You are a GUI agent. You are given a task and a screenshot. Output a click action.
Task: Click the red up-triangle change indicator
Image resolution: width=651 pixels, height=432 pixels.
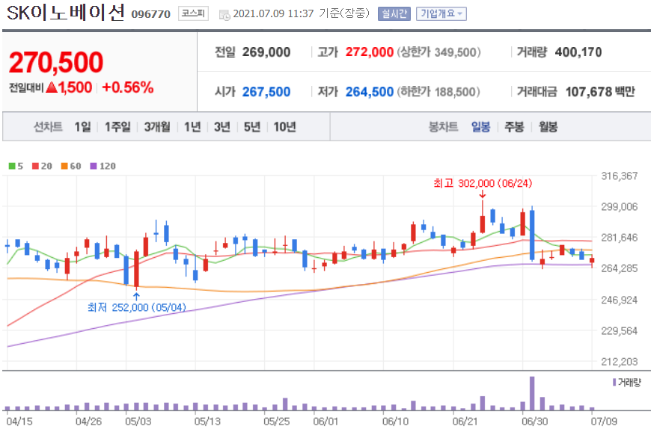coord(52,87)
